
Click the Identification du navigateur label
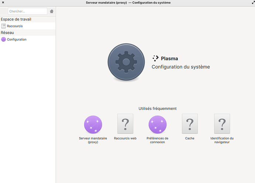tap(222, 140)
